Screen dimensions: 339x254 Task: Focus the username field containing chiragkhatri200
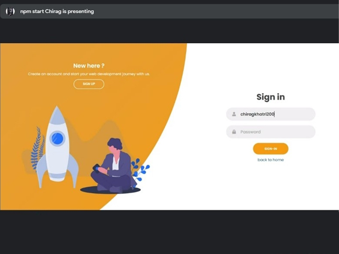[x=271, y=114]
